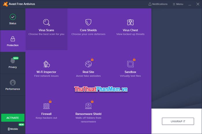Screen dimensions: 202x134
Task: Click the Privacy fingerprint icon
Action: pos(13,61)
